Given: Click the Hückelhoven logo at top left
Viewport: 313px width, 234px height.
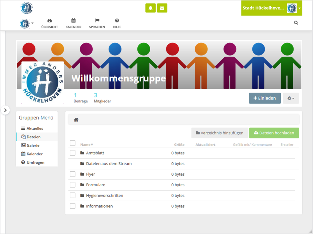Looking at the screenshot, I should point(27,8).
